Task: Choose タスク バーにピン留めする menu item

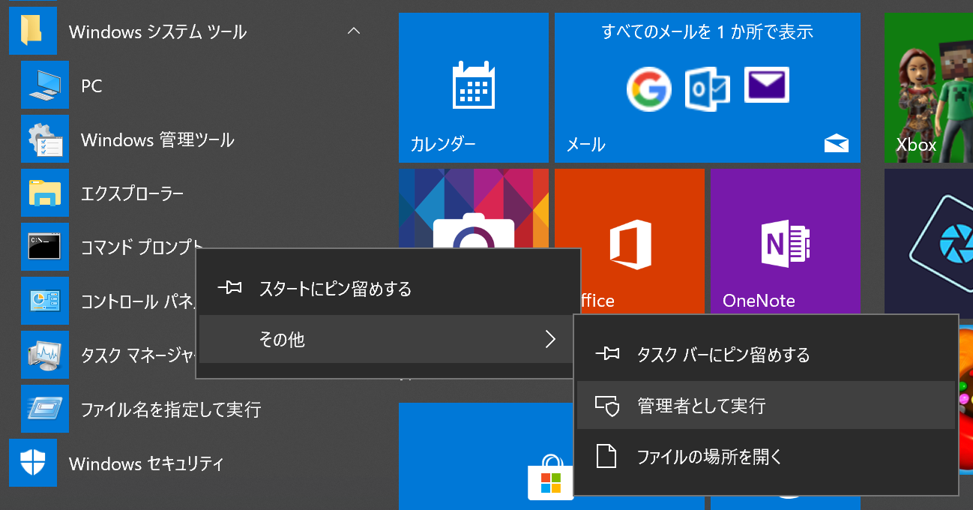Action: point(766,354)
